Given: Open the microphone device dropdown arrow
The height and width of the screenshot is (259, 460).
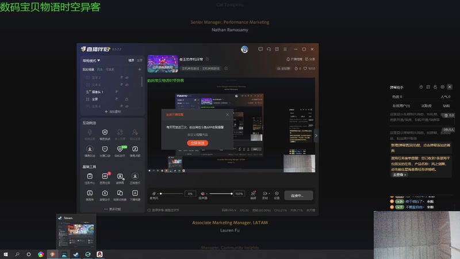Looking at the screenshot, I should coord(158,194).
